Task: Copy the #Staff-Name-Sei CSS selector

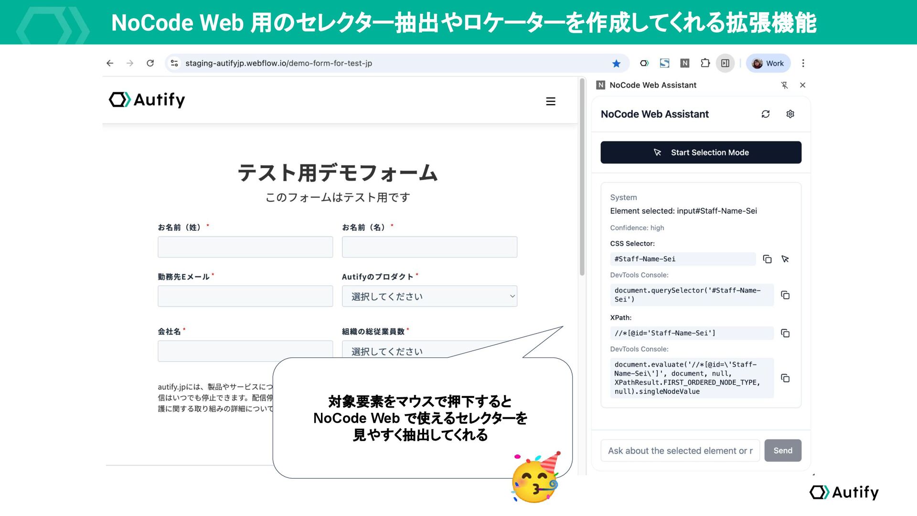Action: click(767, 259)
